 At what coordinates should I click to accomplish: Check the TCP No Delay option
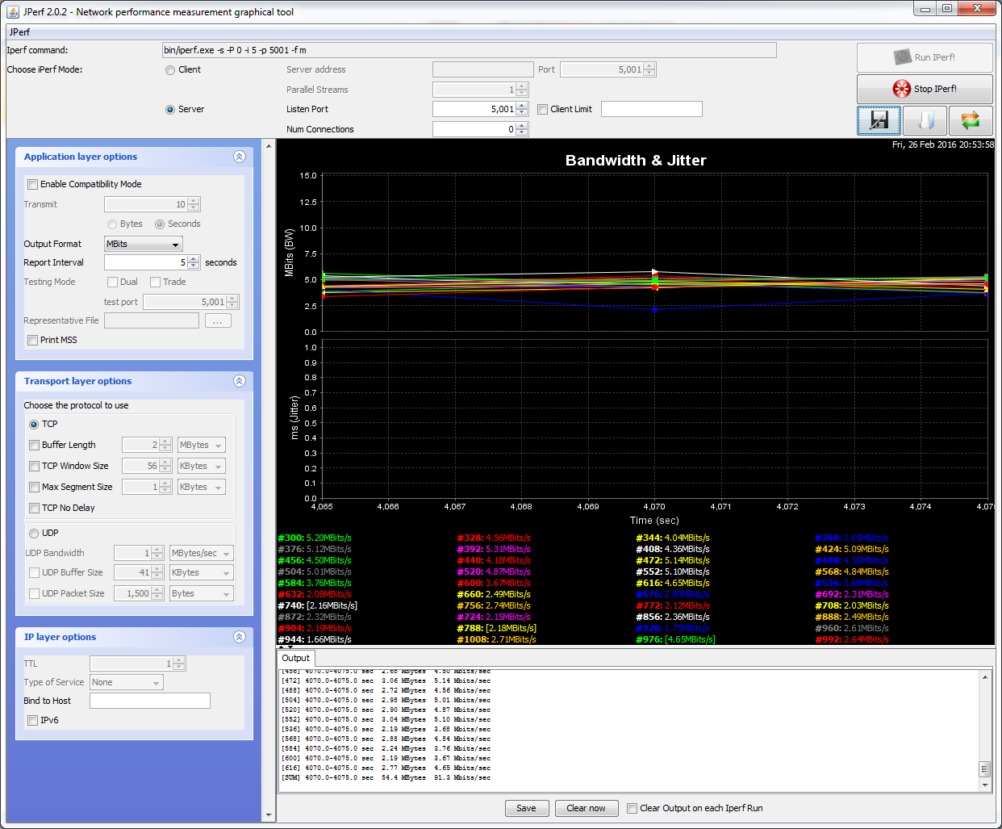(x=35, y=509)
